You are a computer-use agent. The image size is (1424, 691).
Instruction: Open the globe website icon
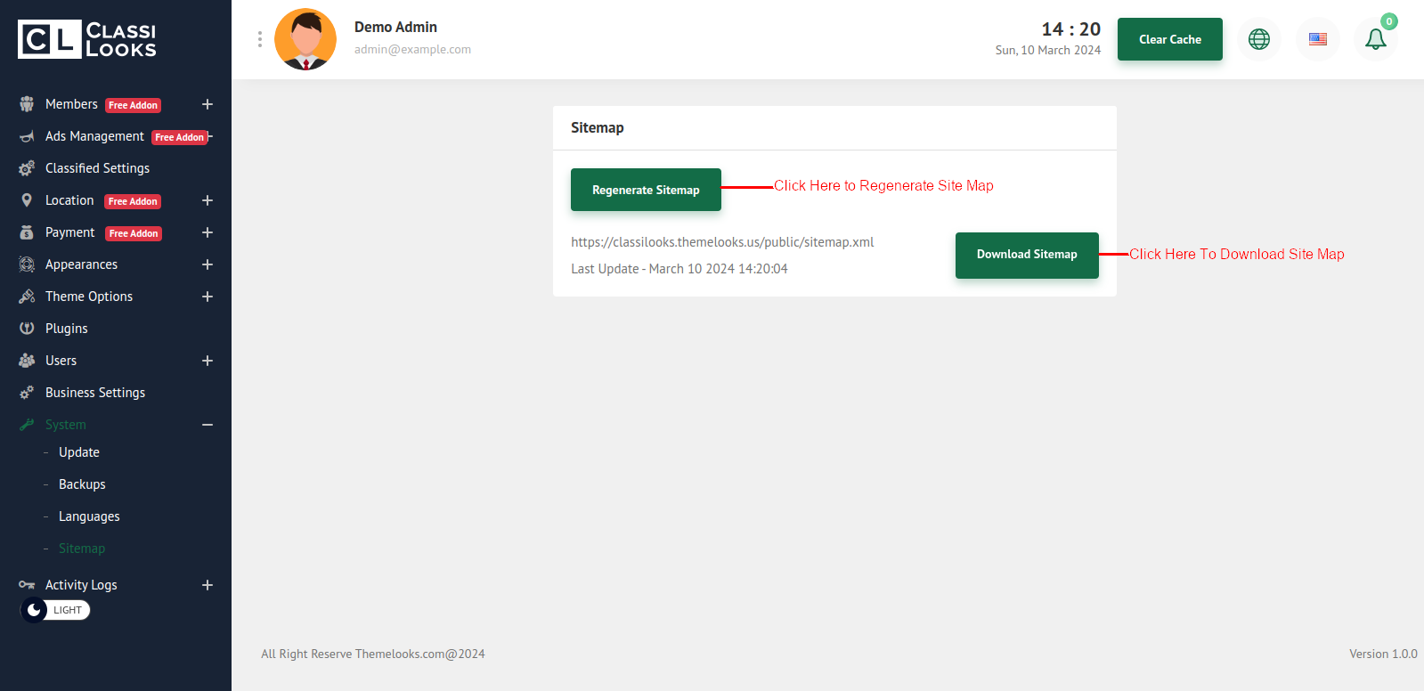pyautogui.click(x=1258, y=39)
